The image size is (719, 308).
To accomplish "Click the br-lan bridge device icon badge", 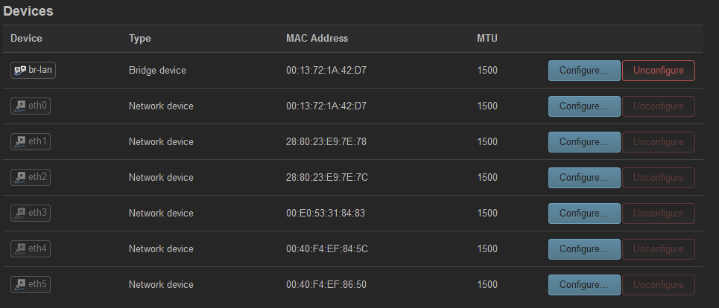I will [33, 71].
